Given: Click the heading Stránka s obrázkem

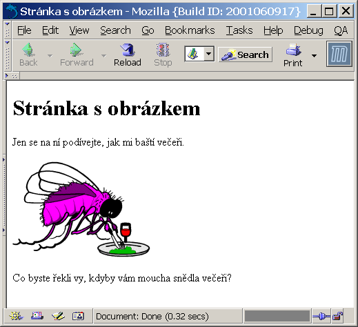Looking at the screenshot, I should [106, 108].
